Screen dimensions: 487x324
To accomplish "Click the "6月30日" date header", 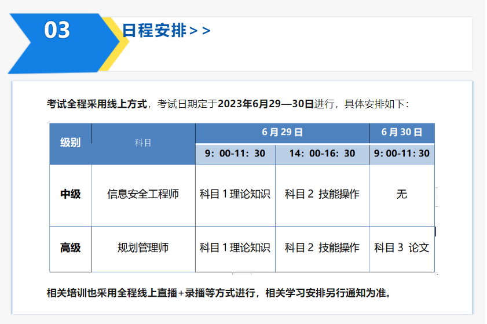I will pyautogui.click(x=401, y=132).
